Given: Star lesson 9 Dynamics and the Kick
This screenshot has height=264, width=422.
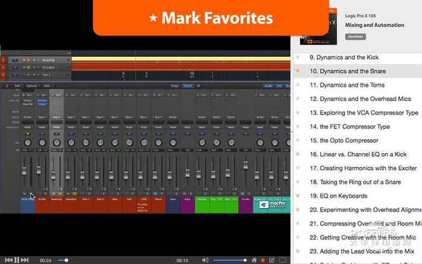Looking at the screenshot, I should [298, 57].
